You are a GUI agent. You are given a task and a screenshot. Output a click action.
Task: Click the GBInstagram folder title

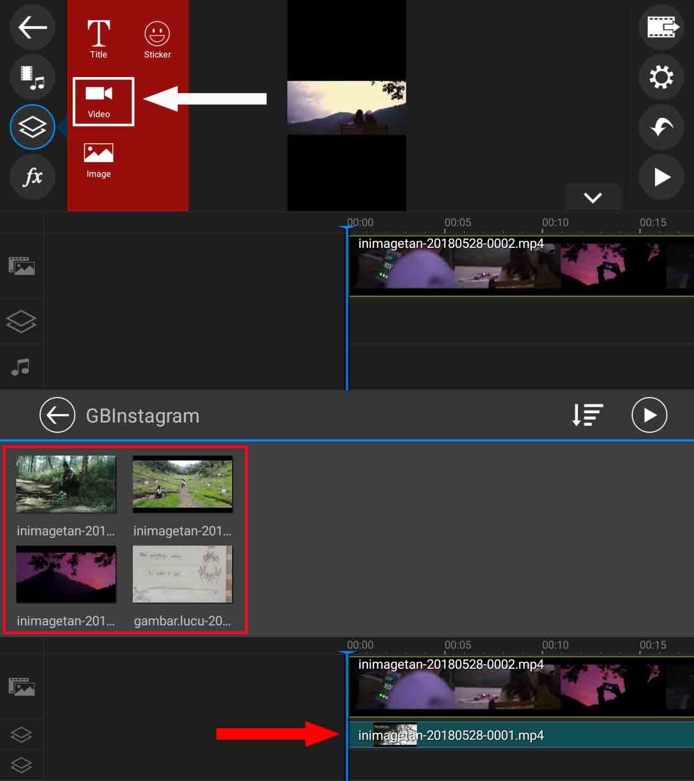pyautogui.click(x=143, y=416)
